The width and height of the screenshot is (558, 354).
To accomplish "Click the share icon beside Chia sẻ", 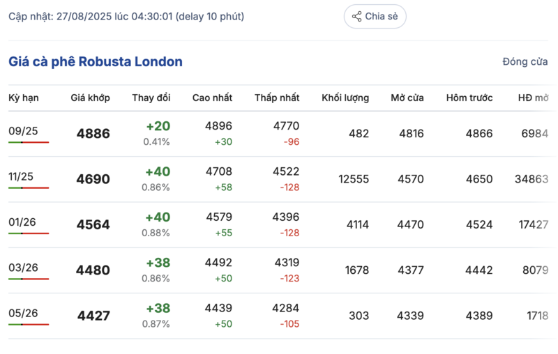I will [x=357, y=17].
